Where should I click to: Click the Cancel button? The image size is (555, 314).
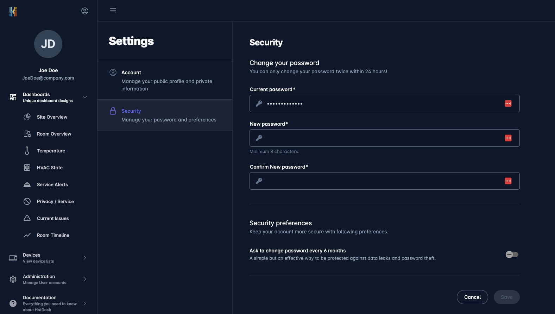click(x=472, y=297)
